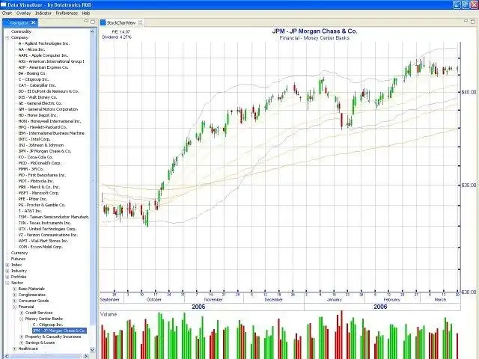
Task: Click the P/E: 14.07 value
Action: [120, 31]
